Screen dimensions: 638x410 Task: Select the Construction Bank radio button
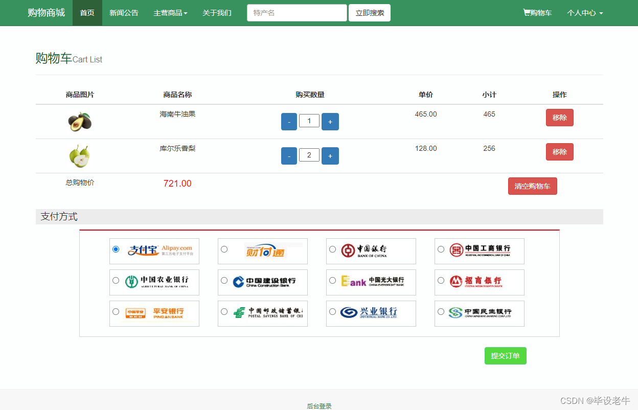224,281
